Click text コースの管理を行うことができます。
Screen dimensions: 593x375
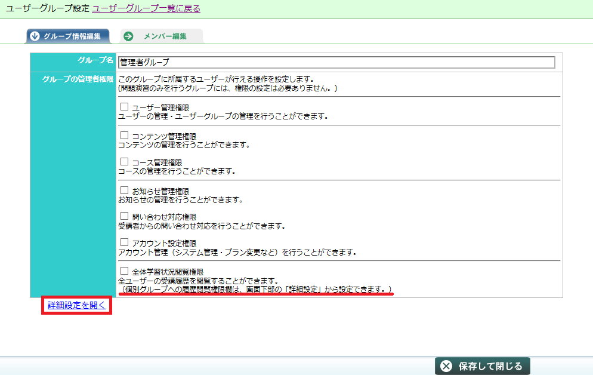tap(177, 171)
